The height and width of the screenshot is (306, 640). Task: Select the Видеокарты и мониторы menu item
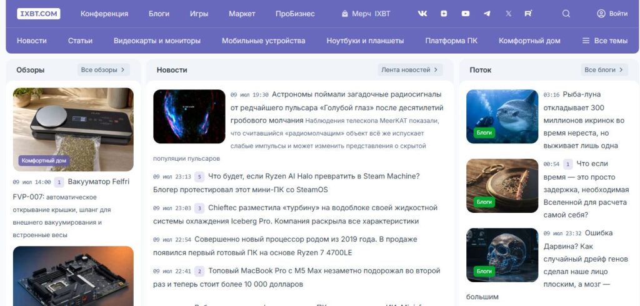157,41
